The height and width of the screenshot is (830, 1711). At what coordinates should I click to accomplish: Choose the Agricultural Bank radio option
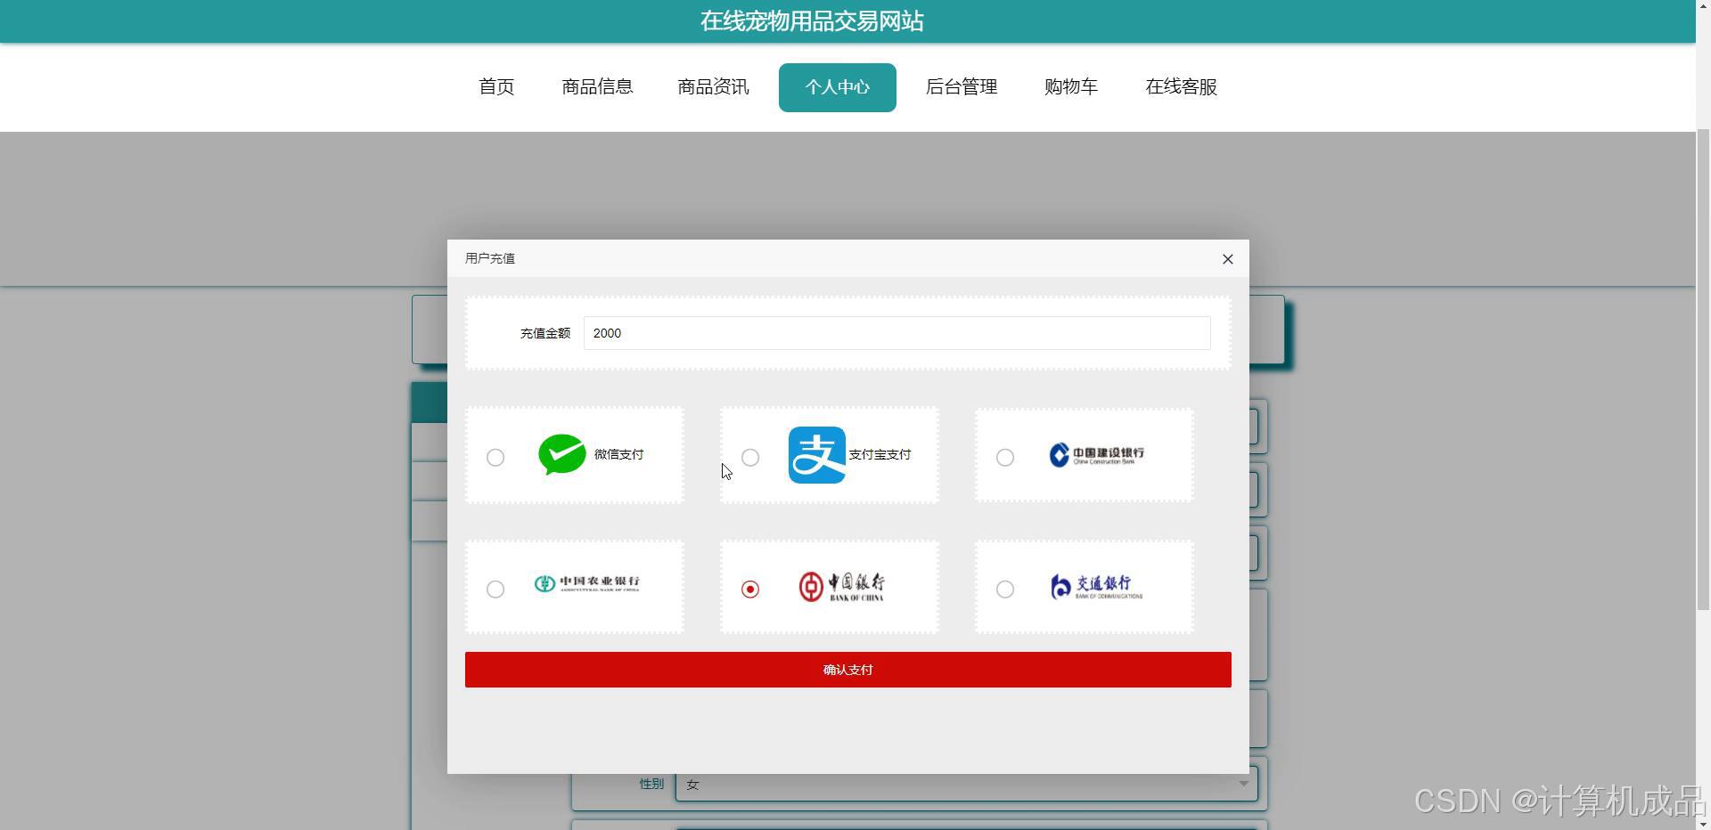[495, 590]
